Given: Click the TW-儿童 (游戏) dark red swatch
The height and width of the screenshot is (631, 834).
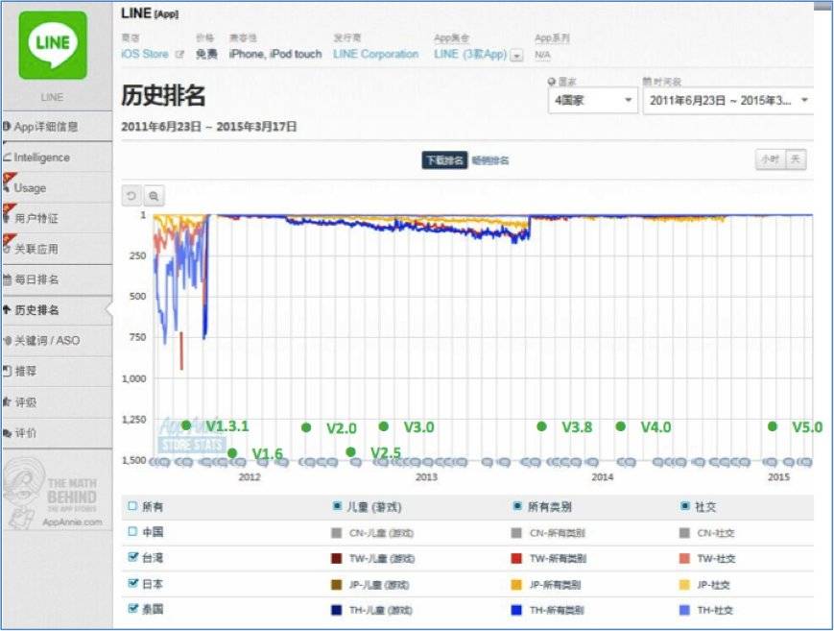Looking at the screenshot, I should point(336,559).
